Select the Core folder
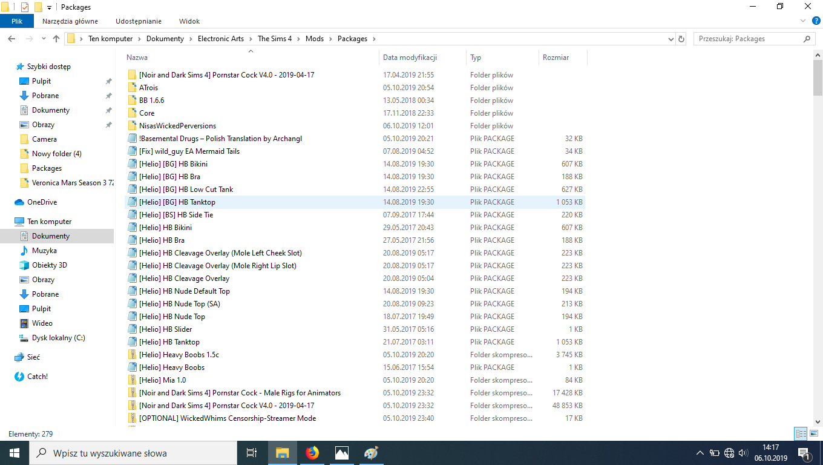The image size is (823, 465). [x=146, y=113]
